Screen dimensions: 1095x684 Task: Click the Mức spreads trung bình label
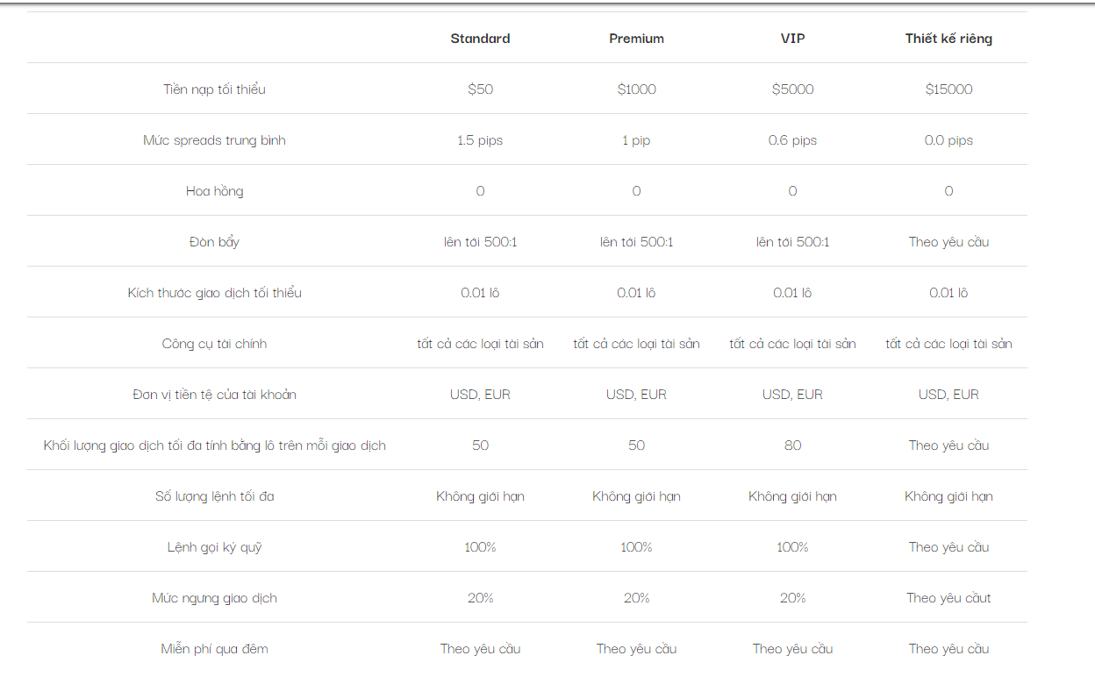(x=214, y=140)
